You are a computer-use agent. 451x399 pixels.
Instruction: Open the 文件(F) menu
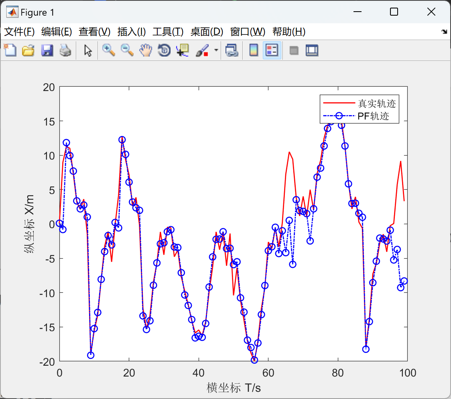pyautogui.click(x=19, y=32)
